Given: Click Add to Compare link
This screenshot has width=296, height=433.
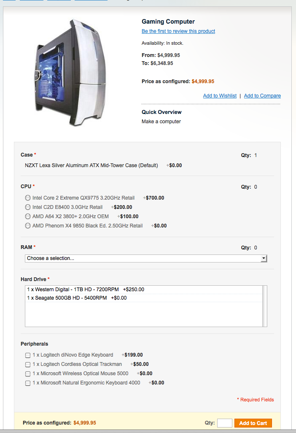Looking at the screenshot, I should pyautogui.click(x=262, y=96).
